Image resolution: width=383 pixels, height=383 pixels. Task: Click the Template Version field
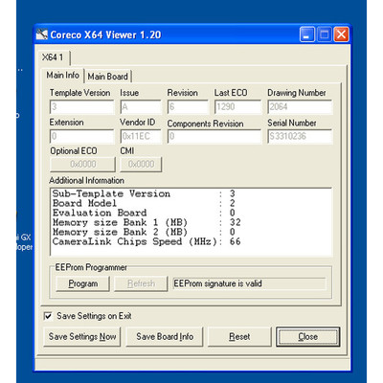coord(81,107)
